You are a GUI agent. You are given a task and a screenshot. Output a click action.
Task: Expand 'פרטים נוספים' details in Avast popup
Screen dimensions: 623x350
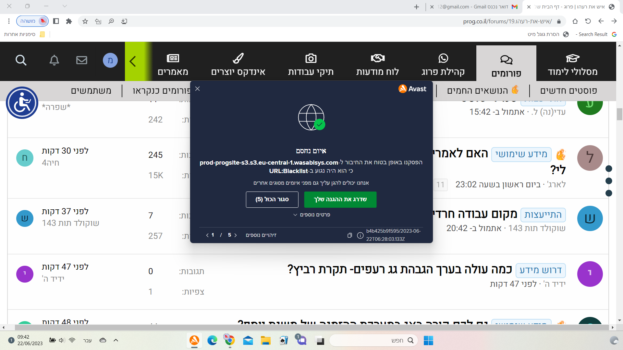[311, 215]
